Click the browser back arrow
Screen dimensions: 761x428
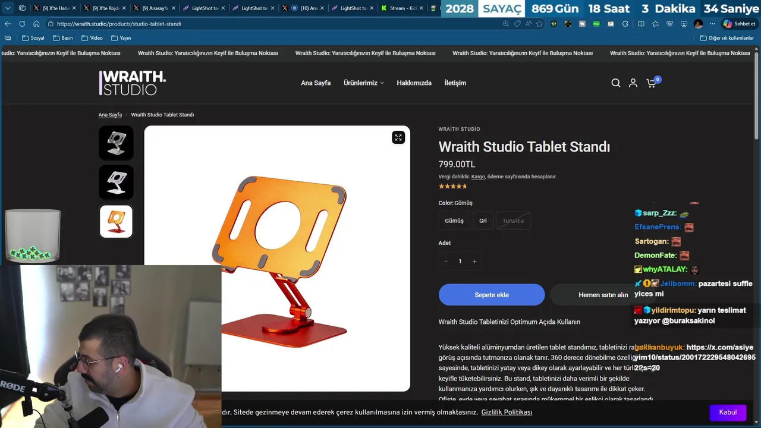click(x=8, y=24)
